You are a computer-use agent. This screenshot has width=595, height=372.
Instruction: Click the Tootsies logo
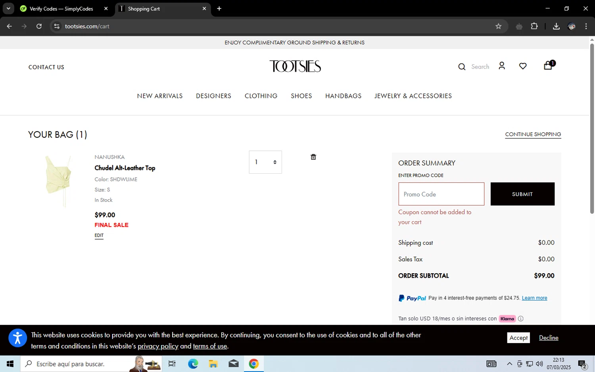[295, 66]
